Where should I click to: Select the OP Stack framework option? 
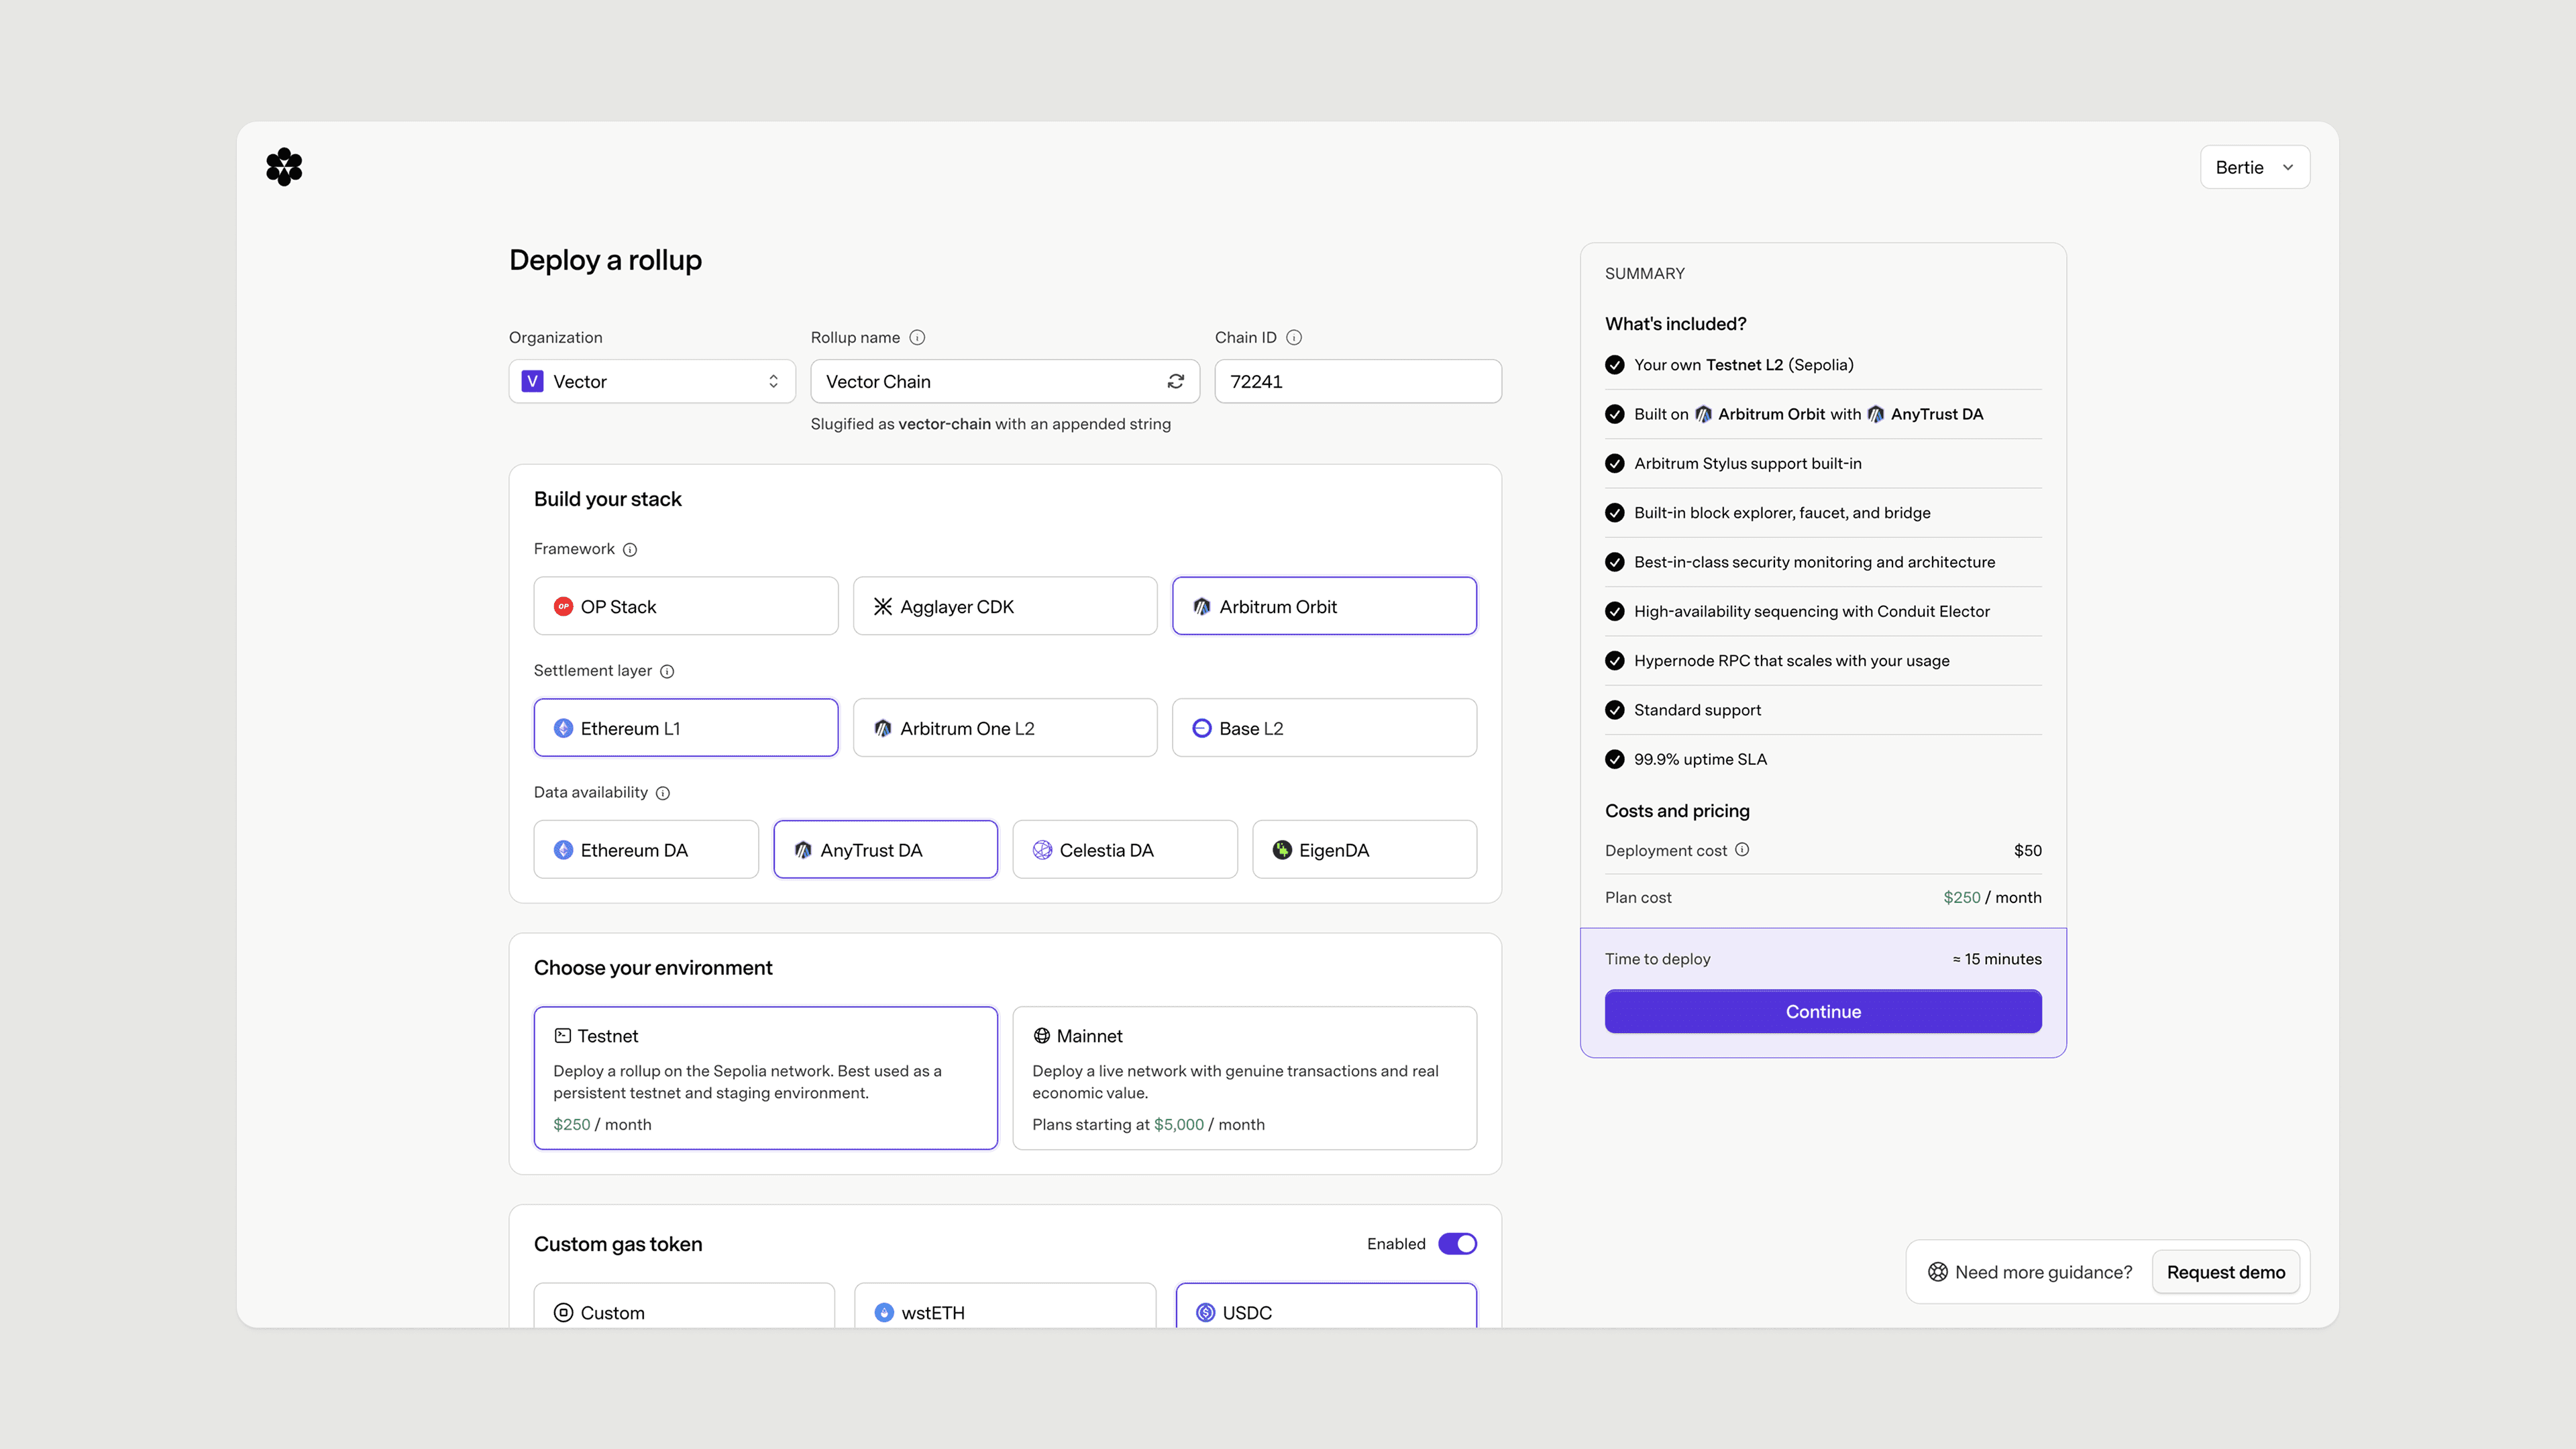pos(686,606)
